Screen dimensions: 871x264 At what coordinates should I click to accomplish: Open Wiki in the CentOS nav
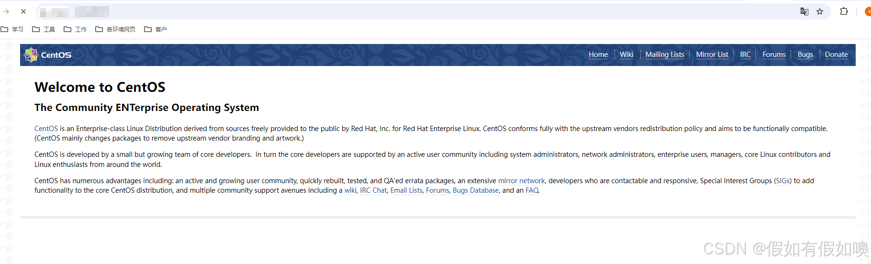626,55
